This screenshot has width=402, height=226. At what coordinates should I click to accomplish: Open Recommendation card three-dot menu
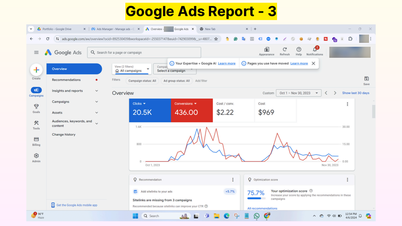click(x=233, y=180)
